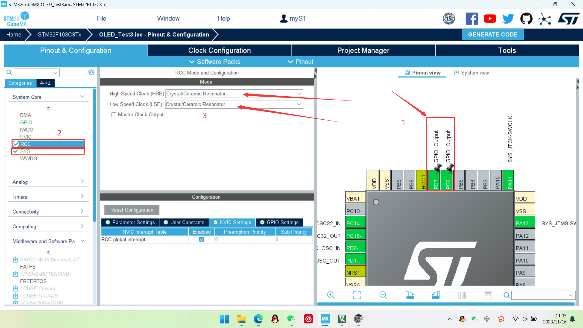Screen dimensions: 583x328
Task: Click Reset Configuration button
Action: pyautogui.click(x=132, y=210)
